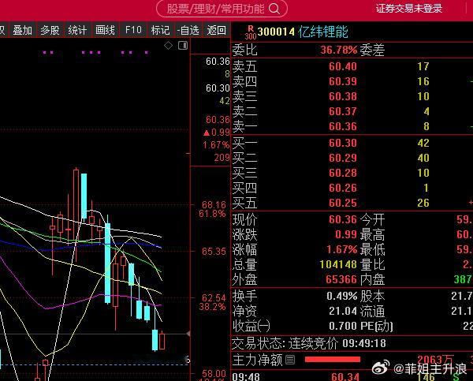Select 买三 price 60.28
Viewport: 473px width, 381px height.
(343, 173)
